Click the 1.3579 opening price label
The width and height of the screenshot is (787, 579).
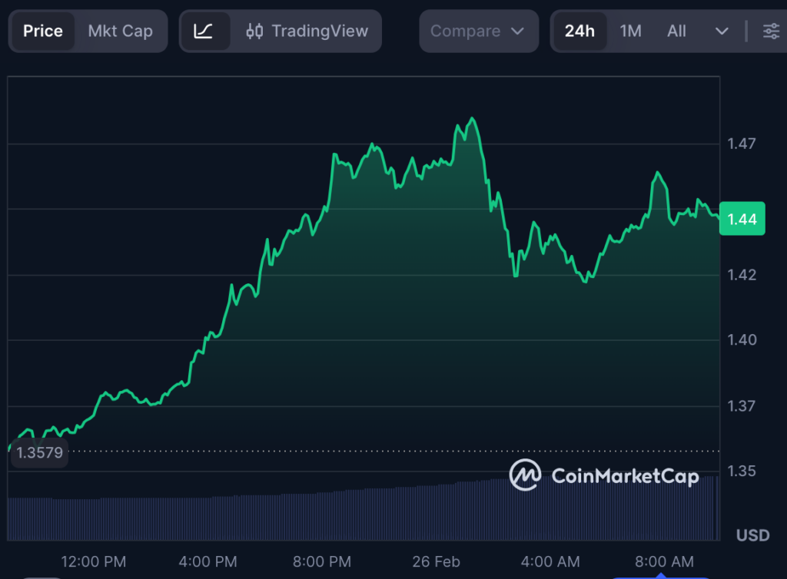(x=38, y=453)
